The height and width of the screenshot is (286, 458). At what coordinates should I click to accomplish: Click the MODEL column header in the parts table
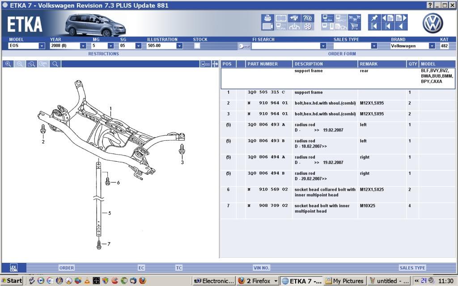pyautogui.click(x=437, y=64)
